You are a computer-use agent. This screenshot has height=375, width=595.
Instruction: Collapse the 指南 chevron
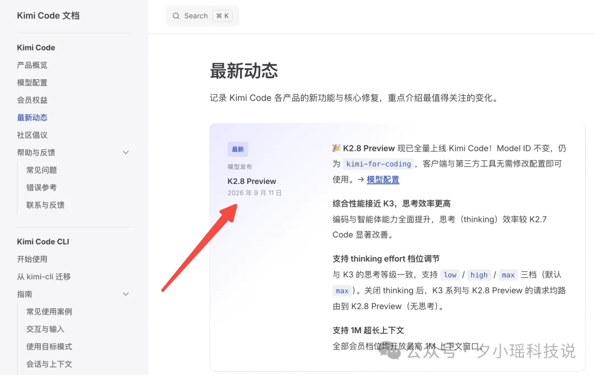click(126, 294)
